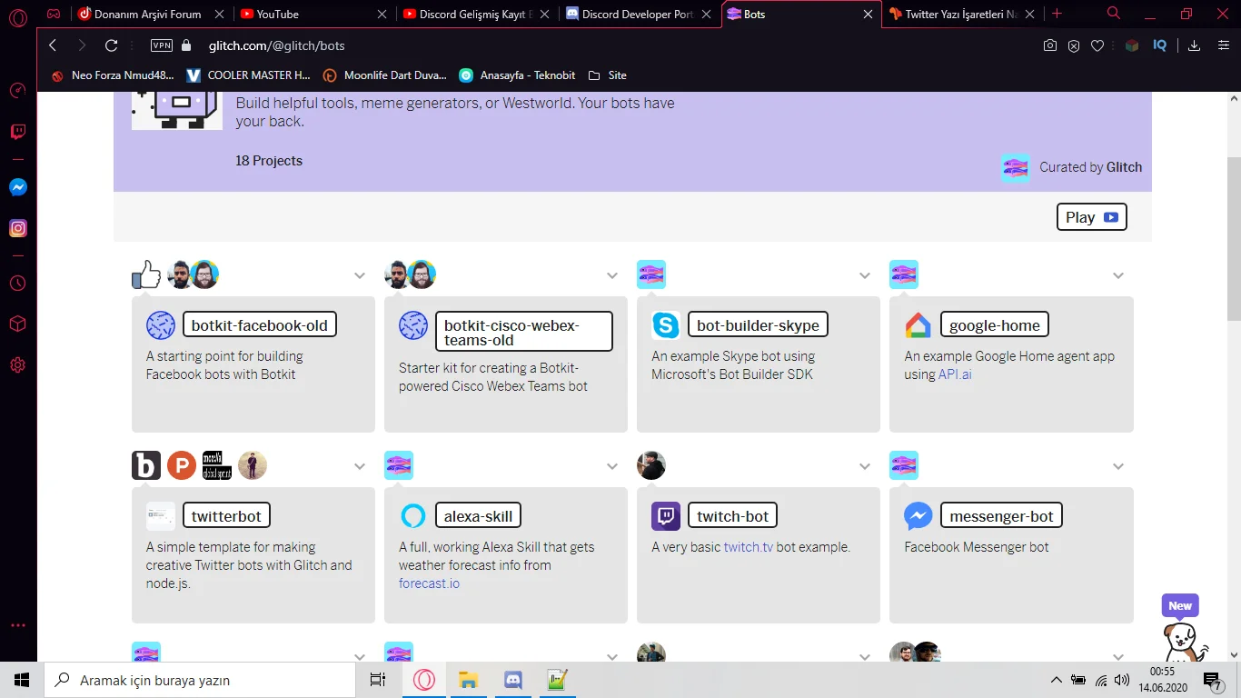Expand options chevron for messenger-bot card
The height and width of the screenshot is (698, 1241).
(x=1118, y=466)
